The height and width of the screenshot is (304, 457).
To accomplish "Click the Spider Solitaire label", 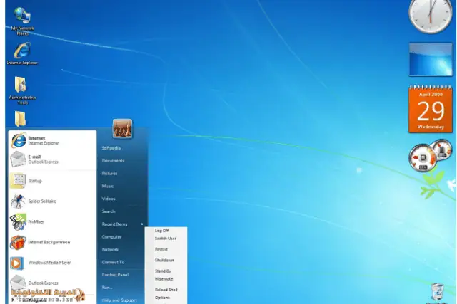I will (x=42, y=201).
